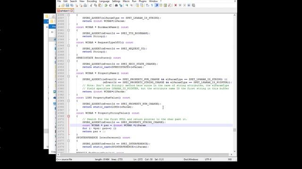Image resolution: width=302 pixels, height=169 pixels.
Task: Toggle synchronize vertical scrolling
Action: coord(137,5)
